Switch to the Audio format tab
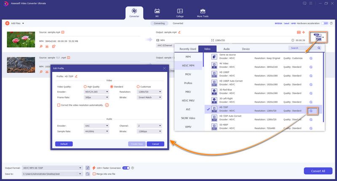337x181 pixels. tap(227, 49)
